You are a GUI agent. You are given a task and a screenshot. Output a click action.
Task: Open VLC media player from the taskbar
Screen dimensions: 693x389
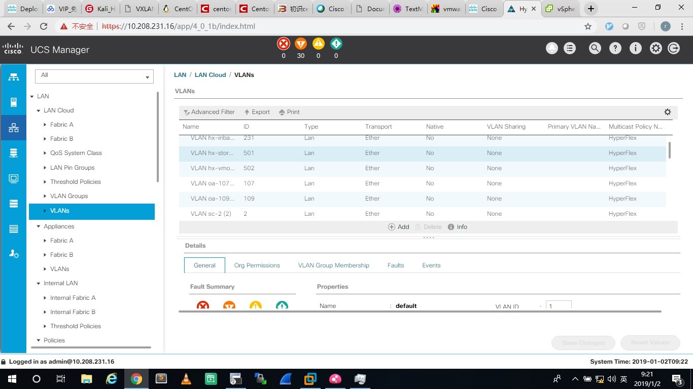tap(186, 379)
